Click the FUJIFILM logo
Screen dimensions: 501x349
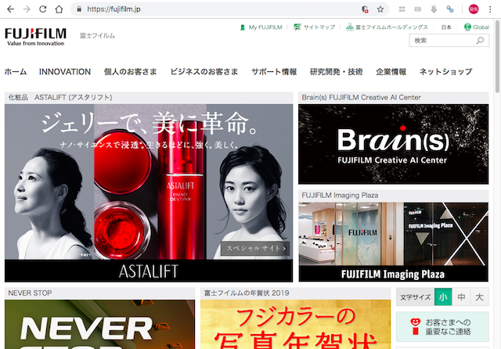35,36
